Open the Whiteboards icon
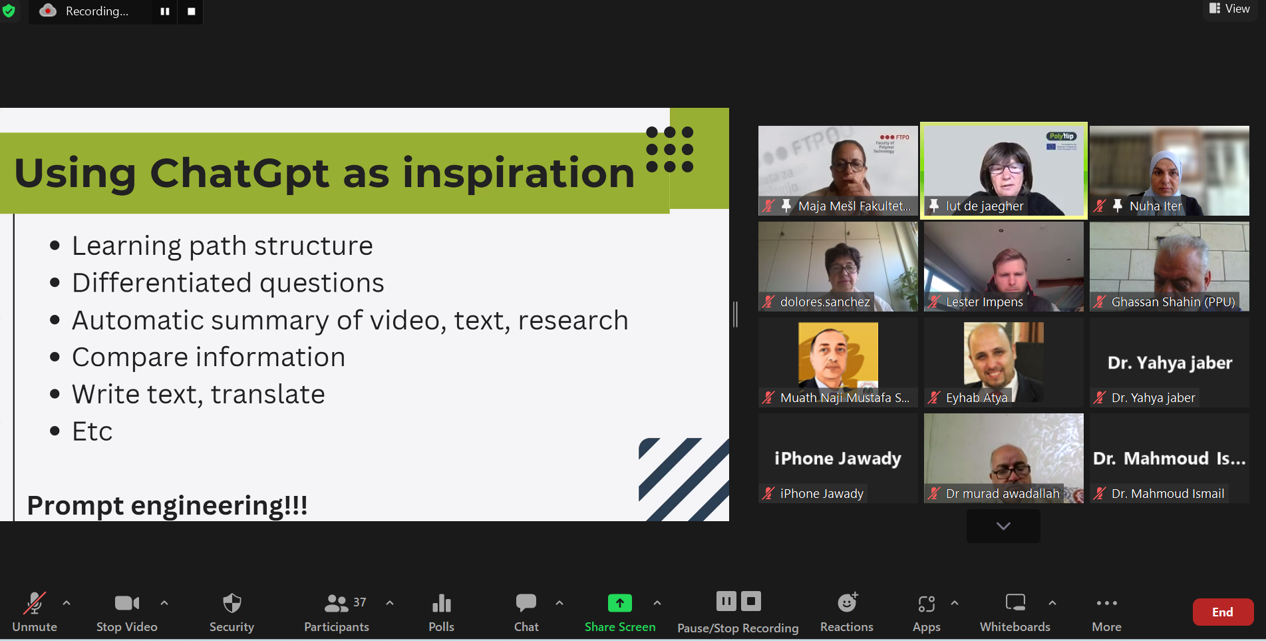The image size is (1266, 641). click(x=1015, y=603)
